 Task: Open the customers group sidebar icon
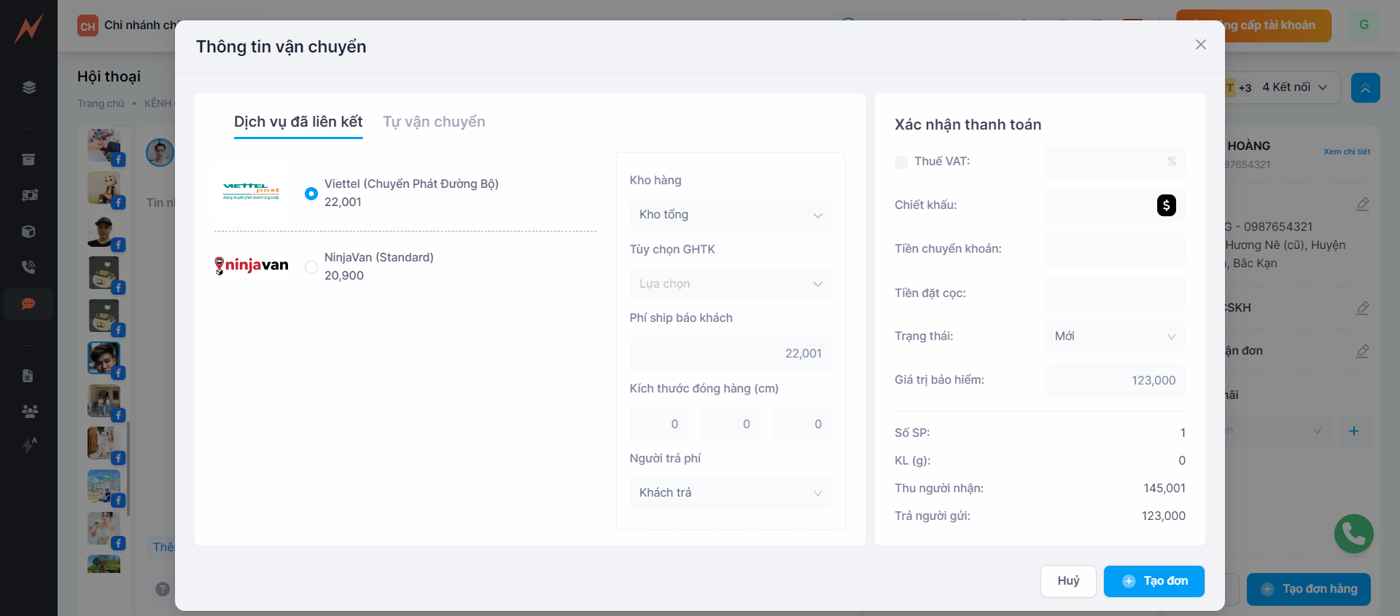(x=28, y=411)
